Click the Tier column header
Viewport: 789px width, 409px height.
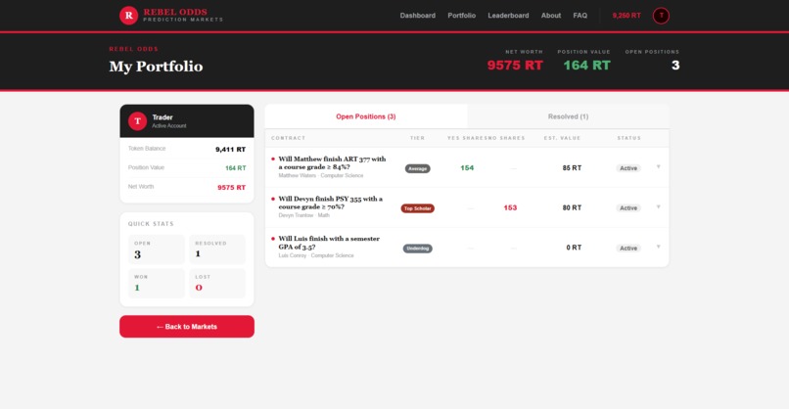click(417, 138)
